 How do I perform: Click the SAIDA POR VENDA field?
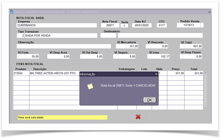tap(61, 35)
